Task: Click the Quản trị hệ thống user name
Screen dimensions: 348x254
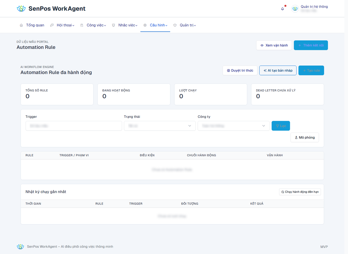Action: (314, 7)
